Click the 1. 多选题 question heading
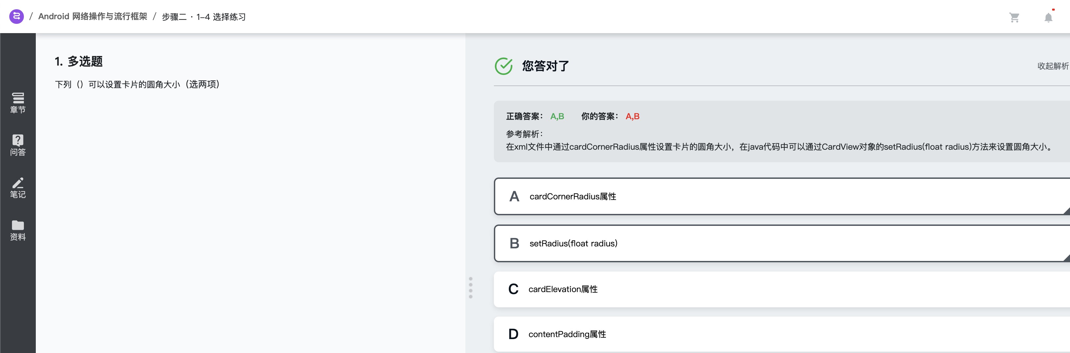This screenshot has width=1070, height=353. tap(79, 61)
